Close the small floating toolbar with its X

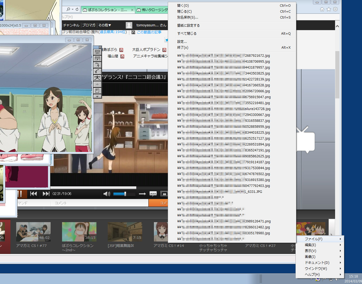[100, 47]
